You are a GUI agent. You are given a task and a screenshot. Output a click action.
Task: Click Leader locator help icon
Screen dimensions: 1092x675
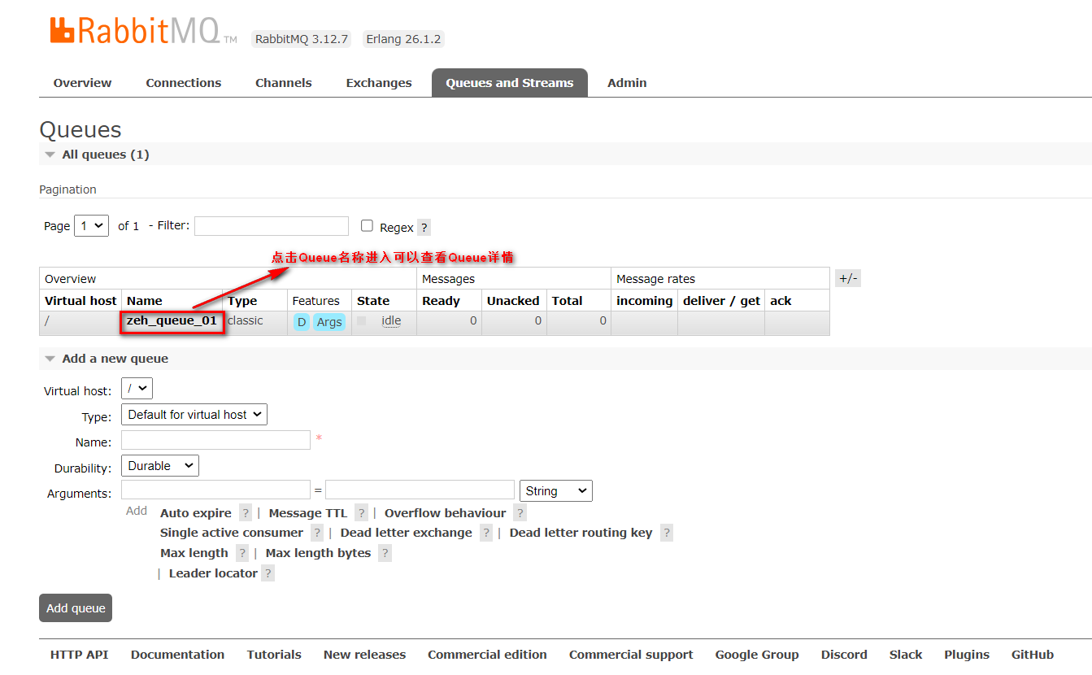(268, 573)
